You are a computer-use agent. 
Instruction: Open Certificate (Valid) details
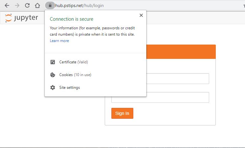coord(73,62)
